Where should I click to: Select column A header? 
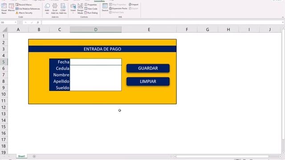(x=18, y=30)
